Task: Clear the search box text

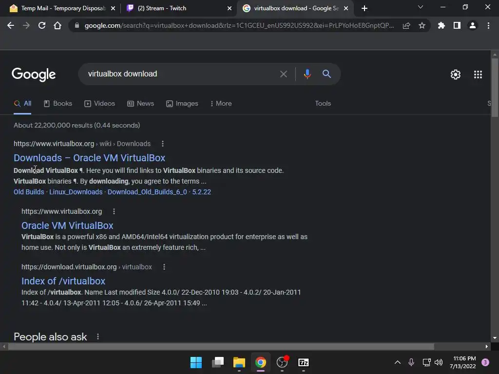Action: 284,74
